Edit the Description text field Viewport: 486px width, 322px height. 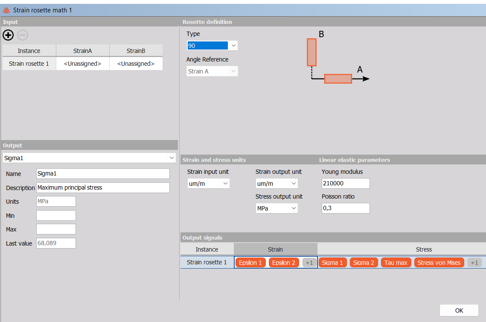click(x=103, y=187)
